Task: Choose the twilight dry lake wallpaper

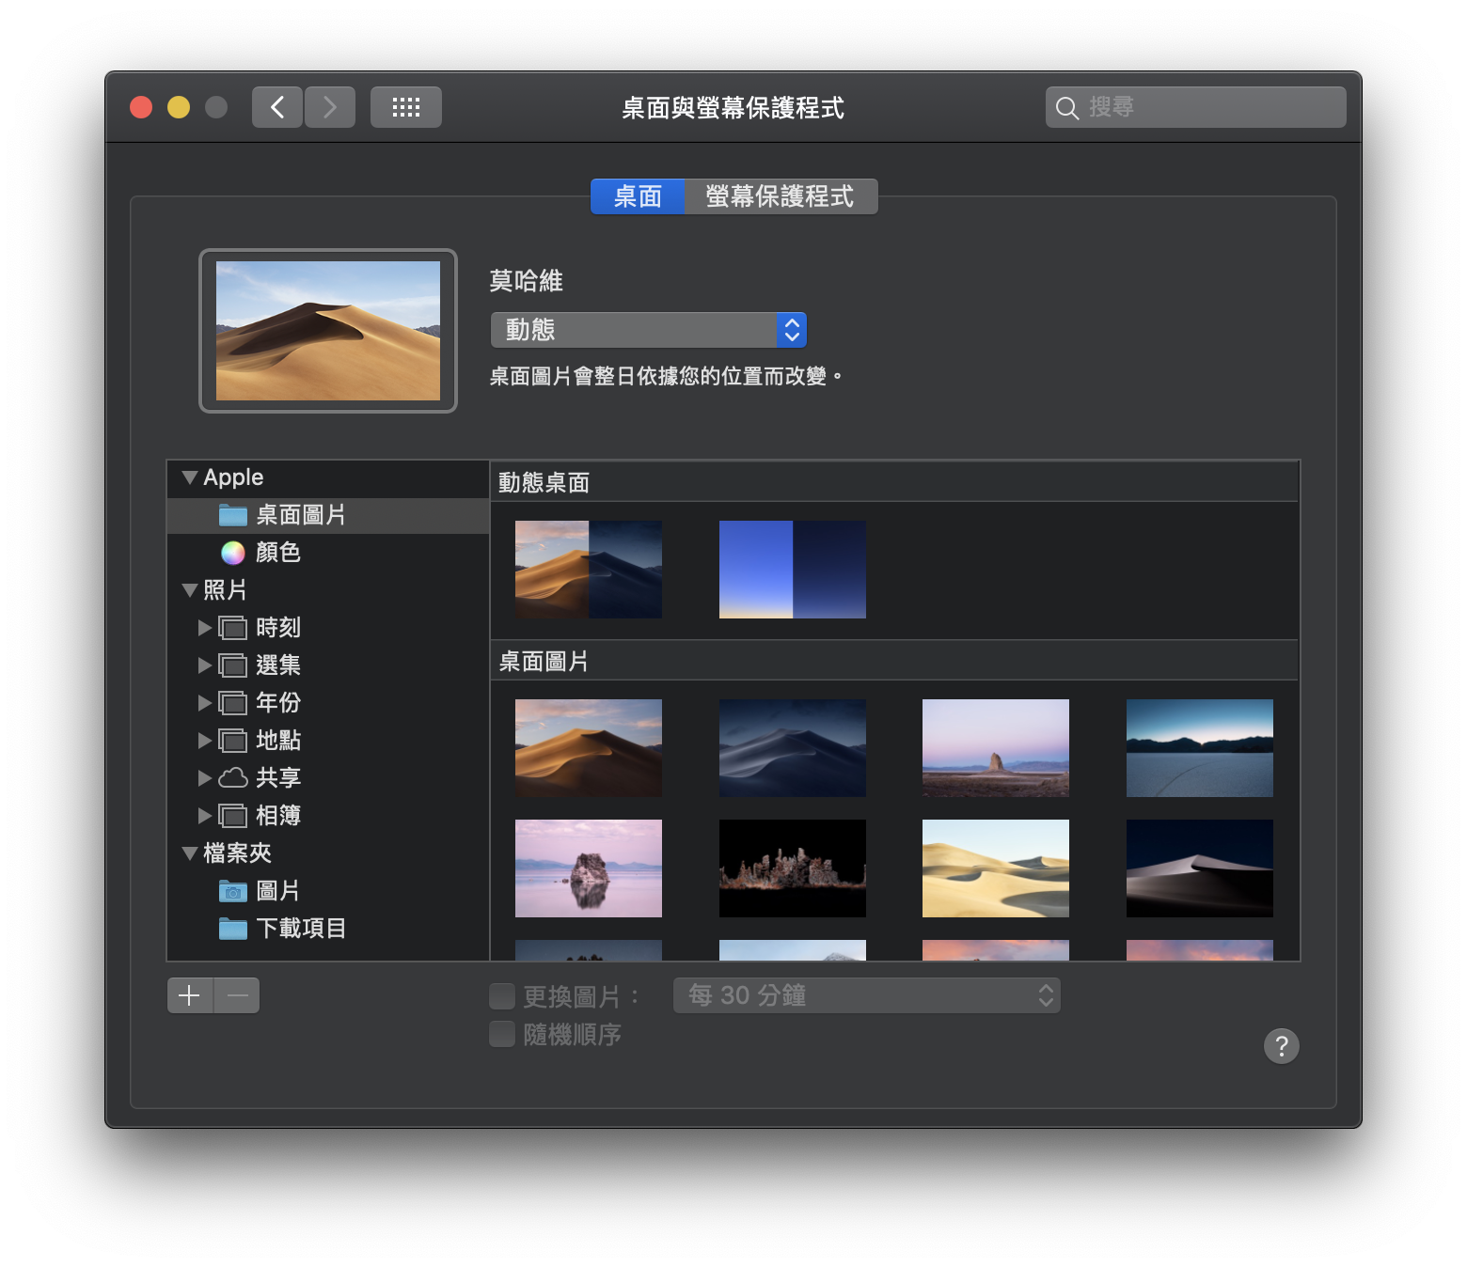Action: point(1200,748)
